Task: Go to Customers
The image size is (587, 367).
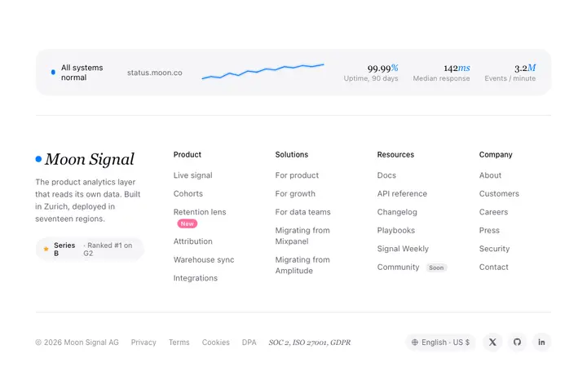Action: pos(499,193)
